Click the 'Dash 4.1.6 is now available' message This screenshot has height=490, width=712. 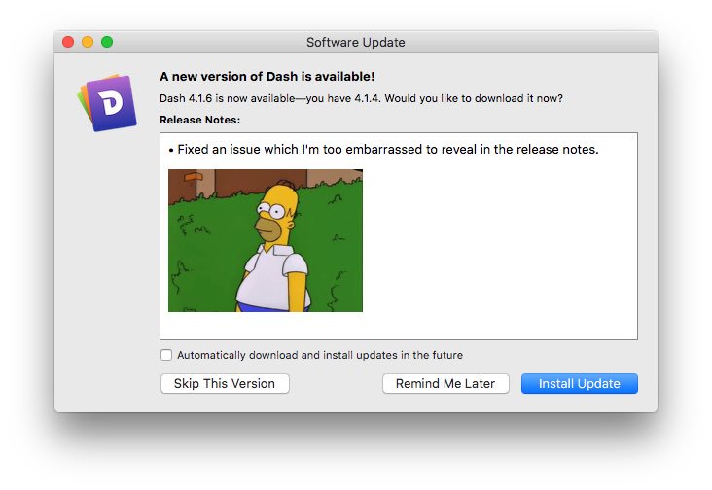tap(361, 98)
